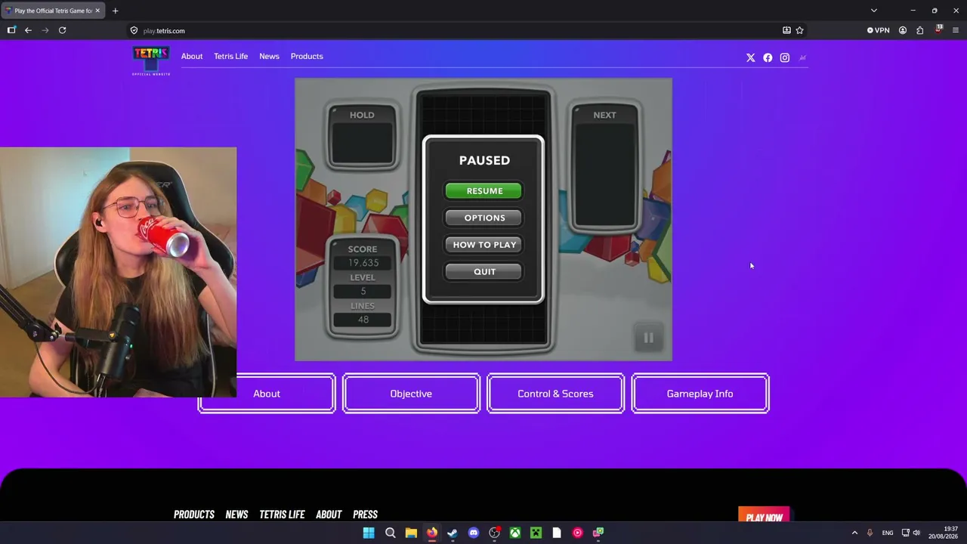The width and height of the screenshot is (967, 544).
Task: Toggle the browser sidebar
Action: pyautogui.click(x=11, y=30)
